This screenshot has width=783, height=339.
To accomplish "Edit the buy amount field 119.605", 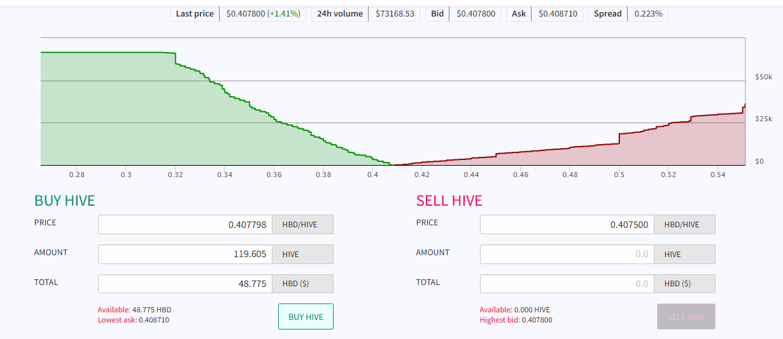I will click(x=185, y=254).
